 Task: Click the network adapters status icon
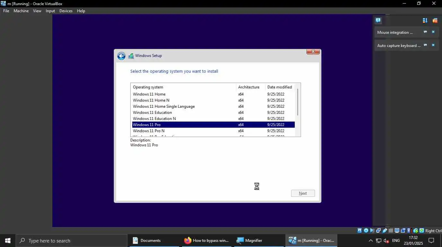pyautogui.click(x=378, y=231)
